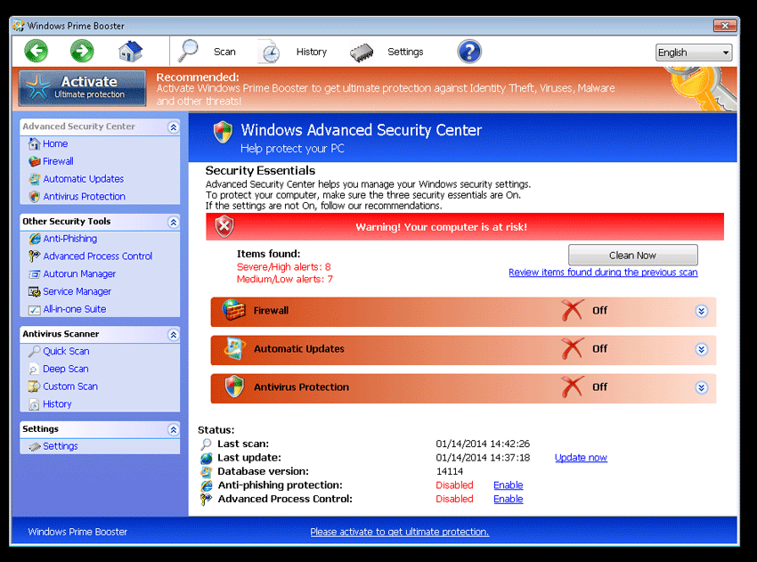Click the green forward arrow icon
This screenshot has width=757, height=562.
pos(82,51)
